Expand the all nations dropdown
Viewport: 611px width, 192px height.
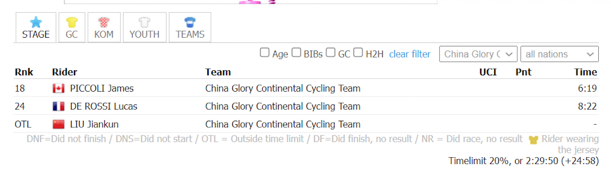tap(560, 54)
